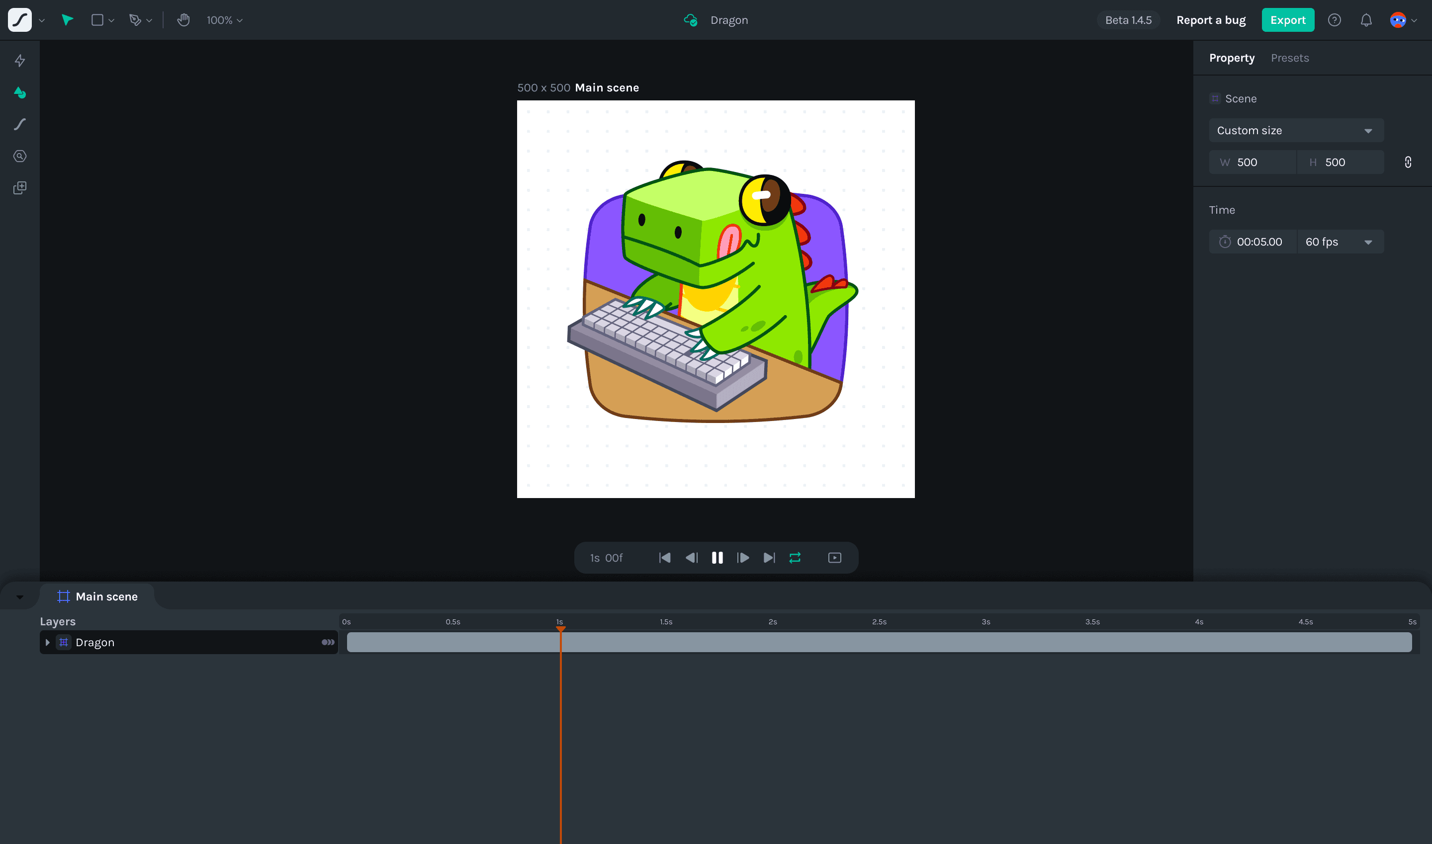Click the add scene sidebar icon
The image size is (1432, 844).
coord(20,188)
